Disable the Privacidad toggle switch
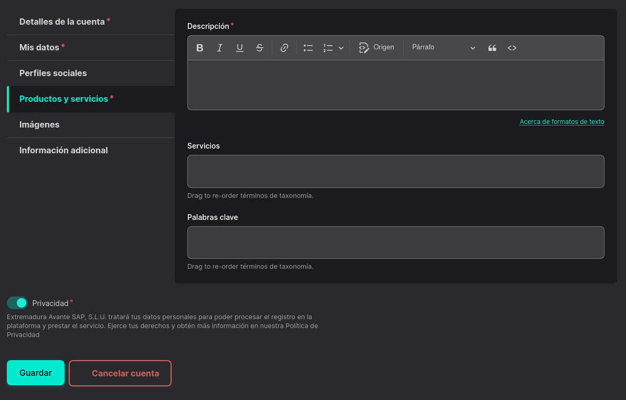Image resolution: width=626 pixels, height=400 pixels. click(x=17, y=303)
